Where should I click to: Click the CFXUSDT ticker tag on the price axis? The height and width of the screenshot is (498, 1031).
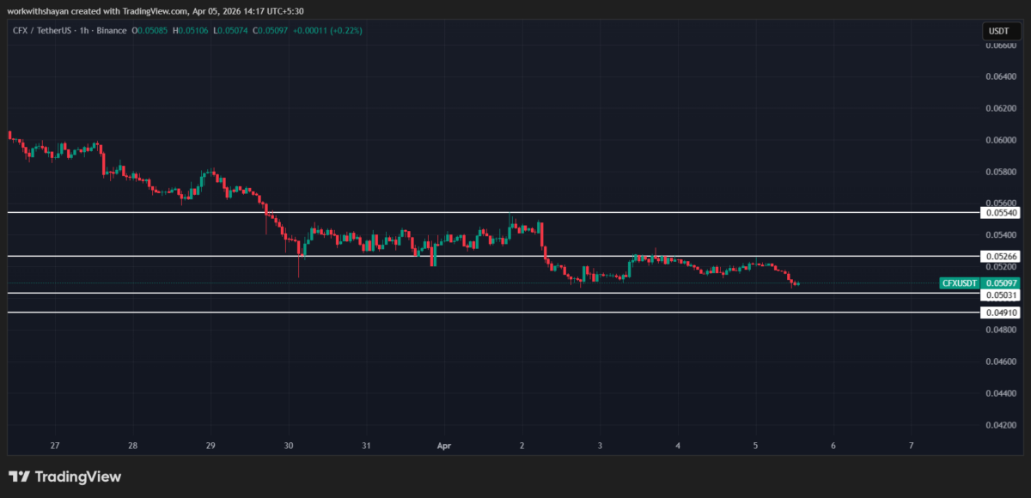pos(959,282)
